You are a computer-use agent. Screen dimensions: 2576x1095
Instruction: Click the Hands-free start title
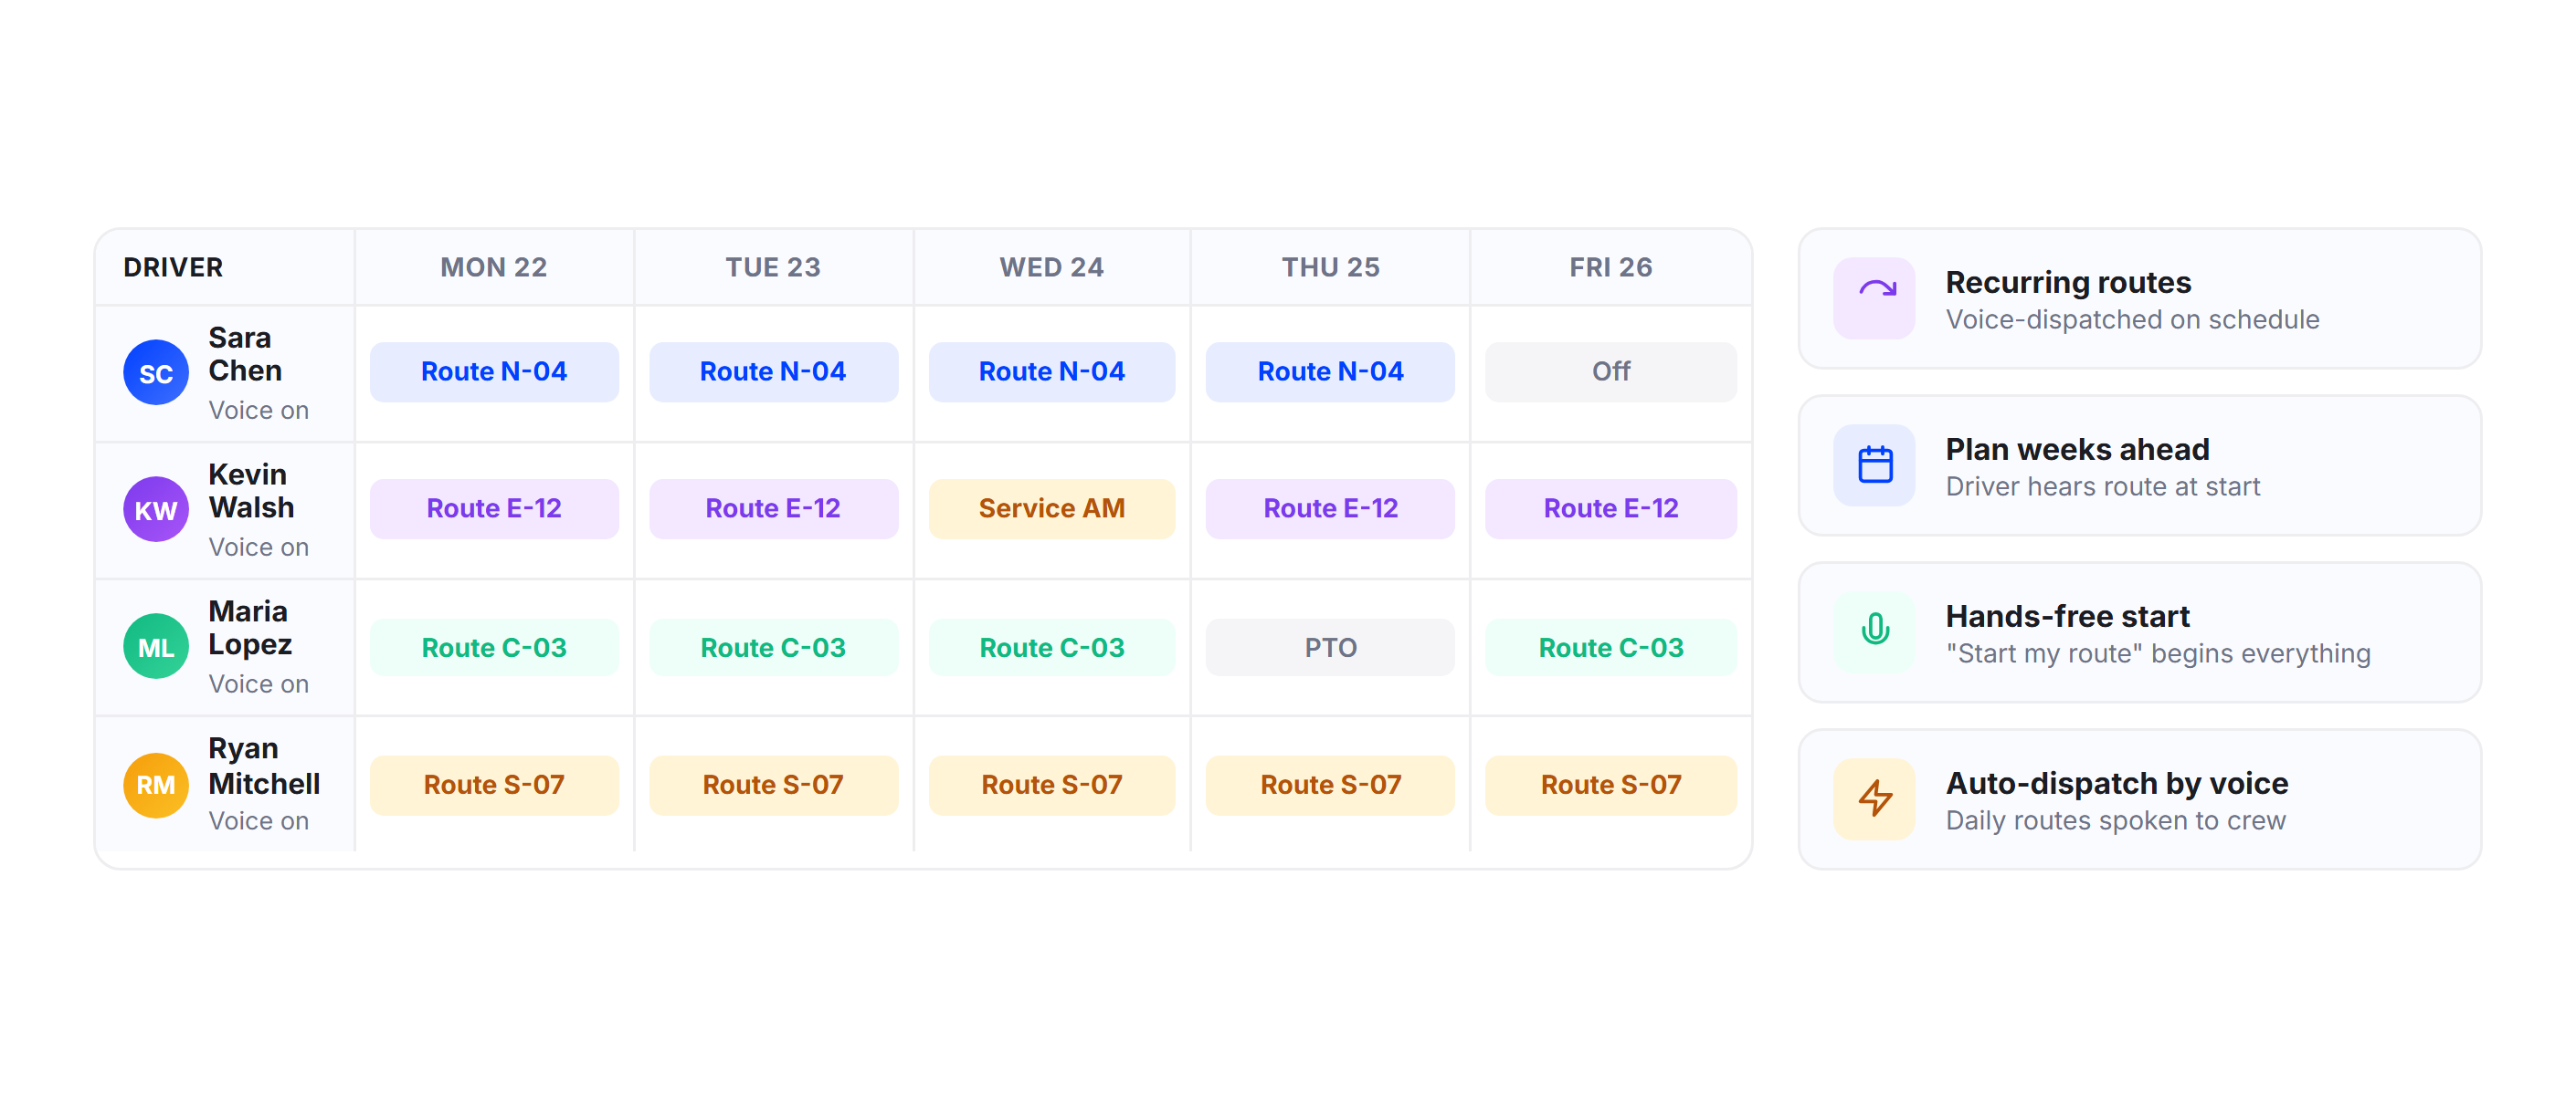click(2068, 617)
